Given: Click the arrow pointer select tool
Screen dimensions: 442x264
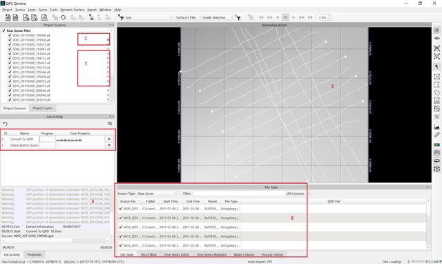Looking at the screenshot, I should click(x=436, y=66).
